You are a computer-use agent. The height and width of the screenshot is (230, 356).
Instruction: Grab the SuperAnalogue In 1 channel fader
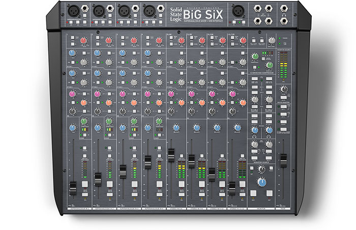pyautogui.click(x=73, y=188)
